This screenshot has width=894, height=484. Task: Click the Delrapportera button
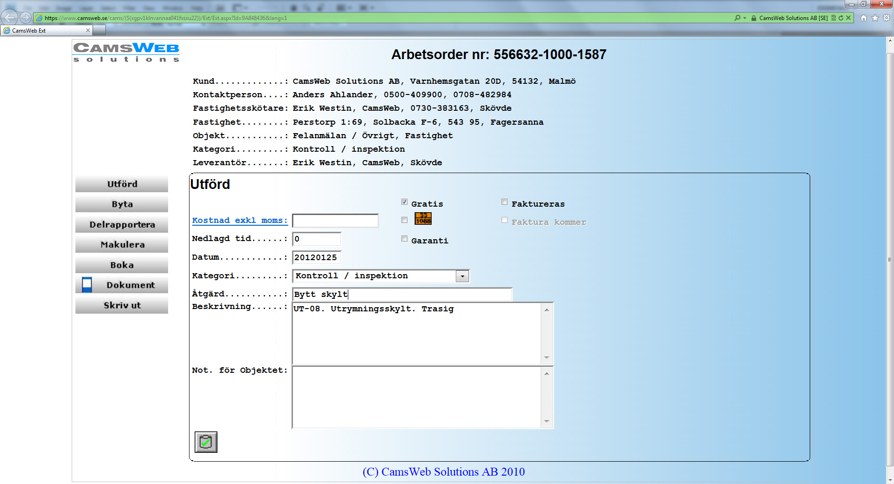pyautogui.click(x=122, y=224)
